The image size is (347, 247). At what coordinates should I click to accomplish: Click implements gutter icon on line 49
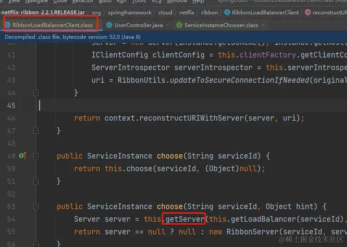pos(22,156)
